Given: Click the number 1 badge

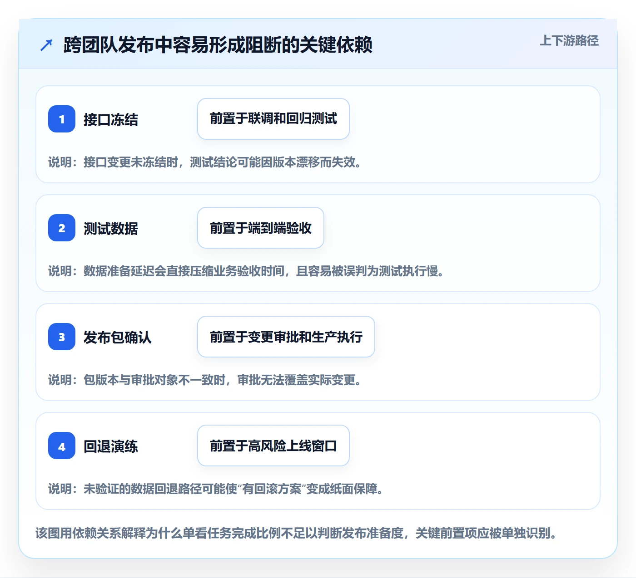Looking at the screenshot, I should (x=62, y=119).
